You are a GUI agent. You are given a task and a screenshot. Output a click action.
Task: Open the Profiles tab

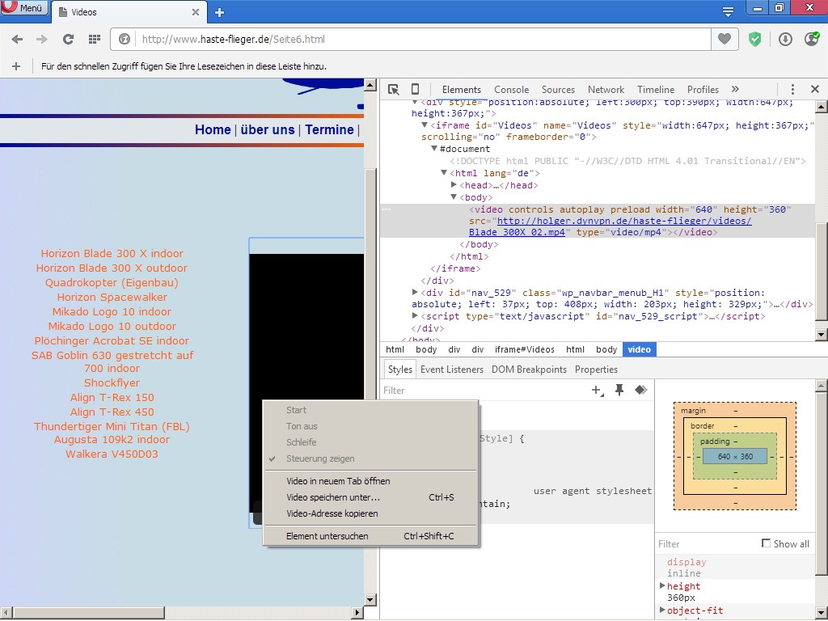(x=703, y=90)
